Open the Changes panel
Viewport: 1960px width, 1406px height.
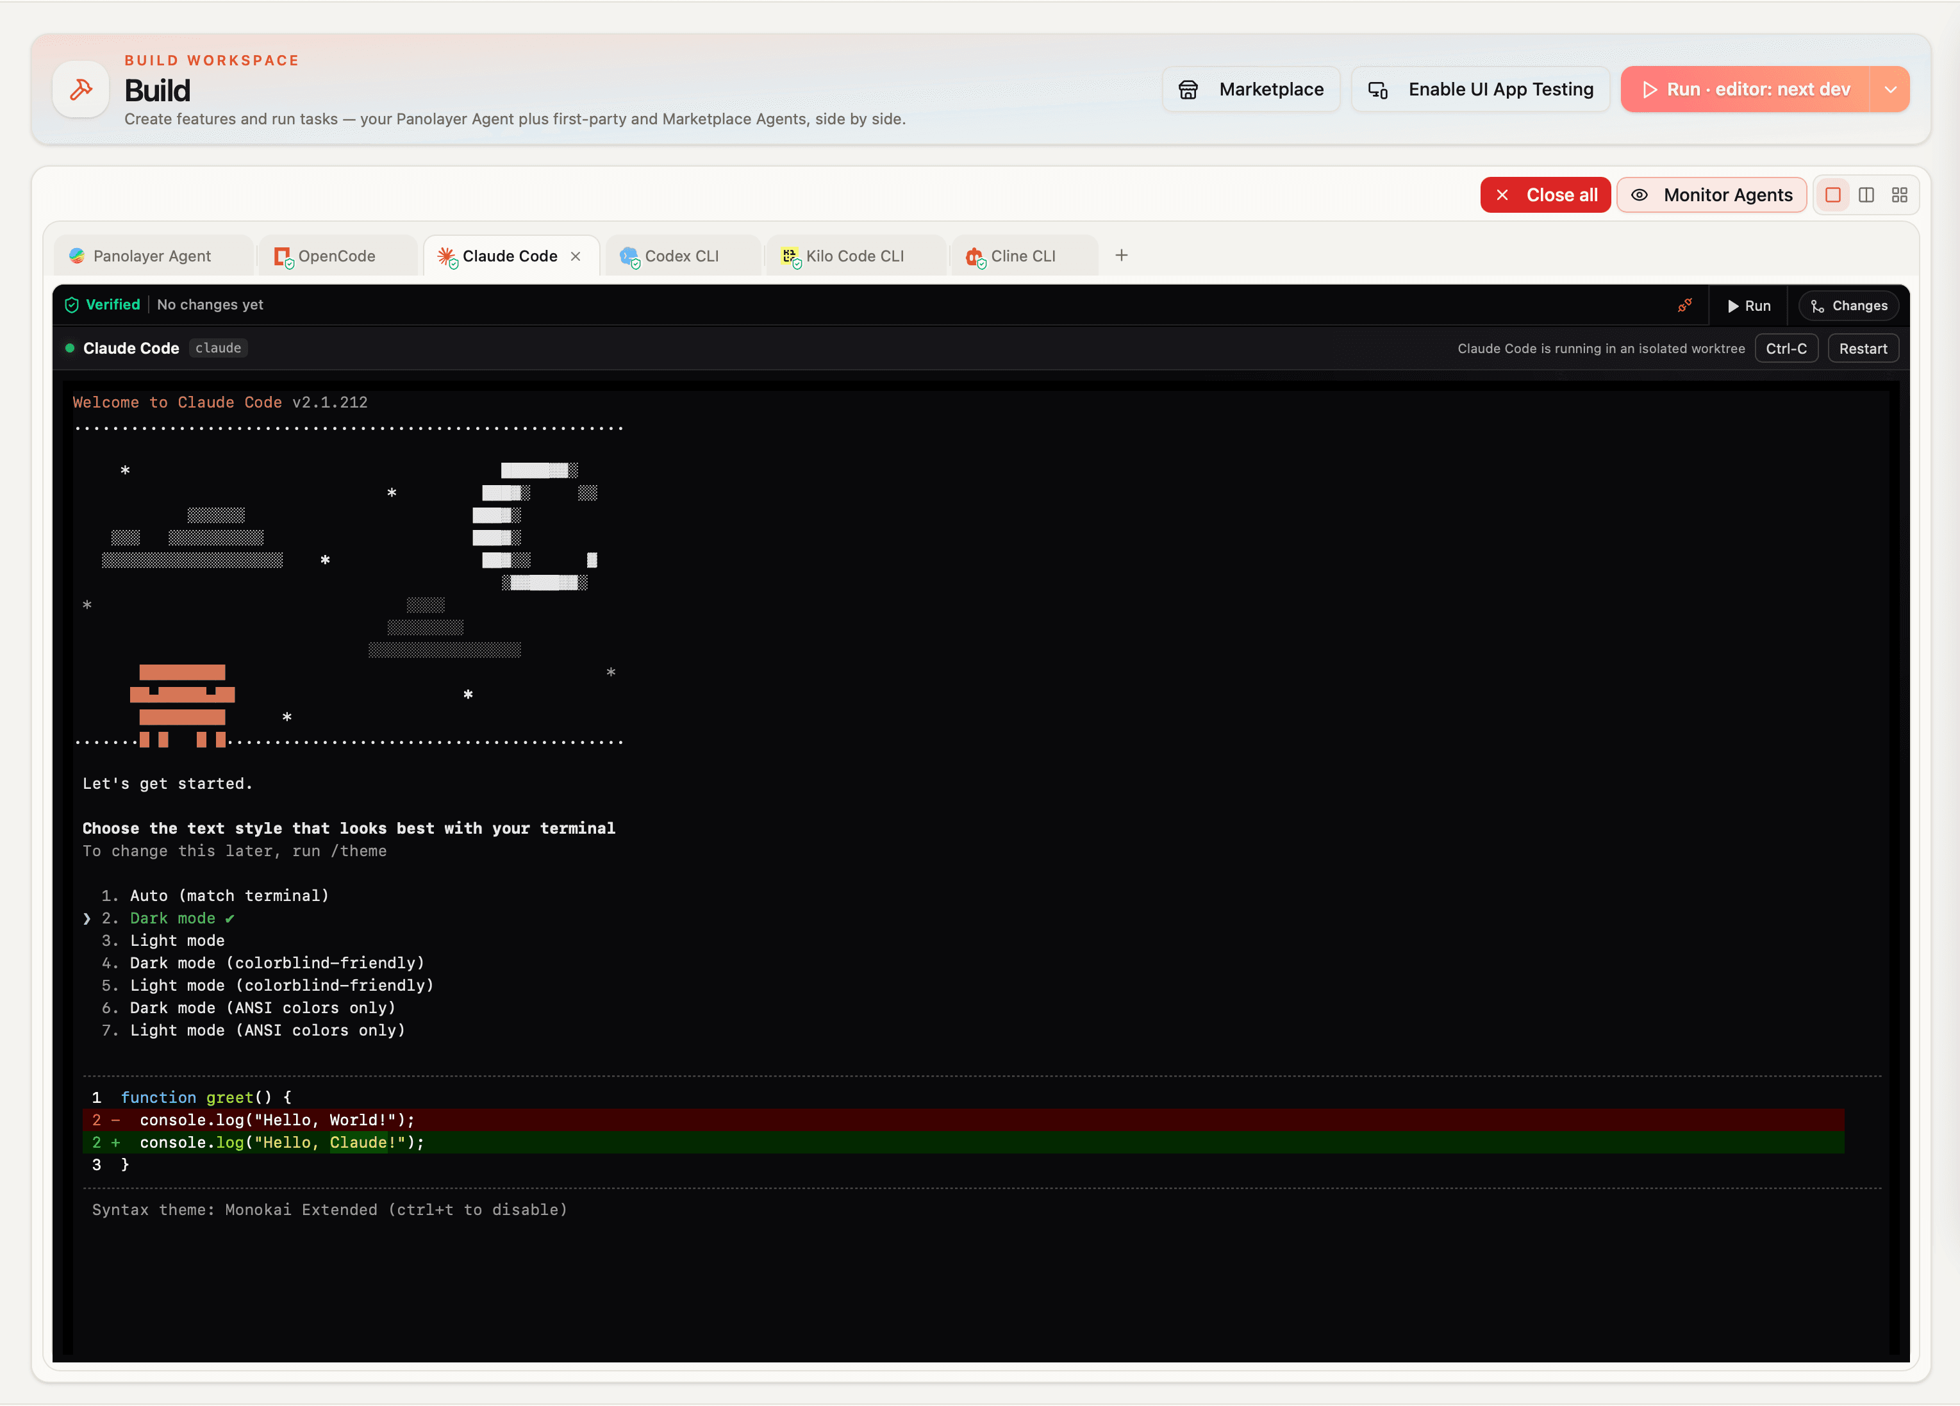pyautogui.click(x=1849, y=306)
